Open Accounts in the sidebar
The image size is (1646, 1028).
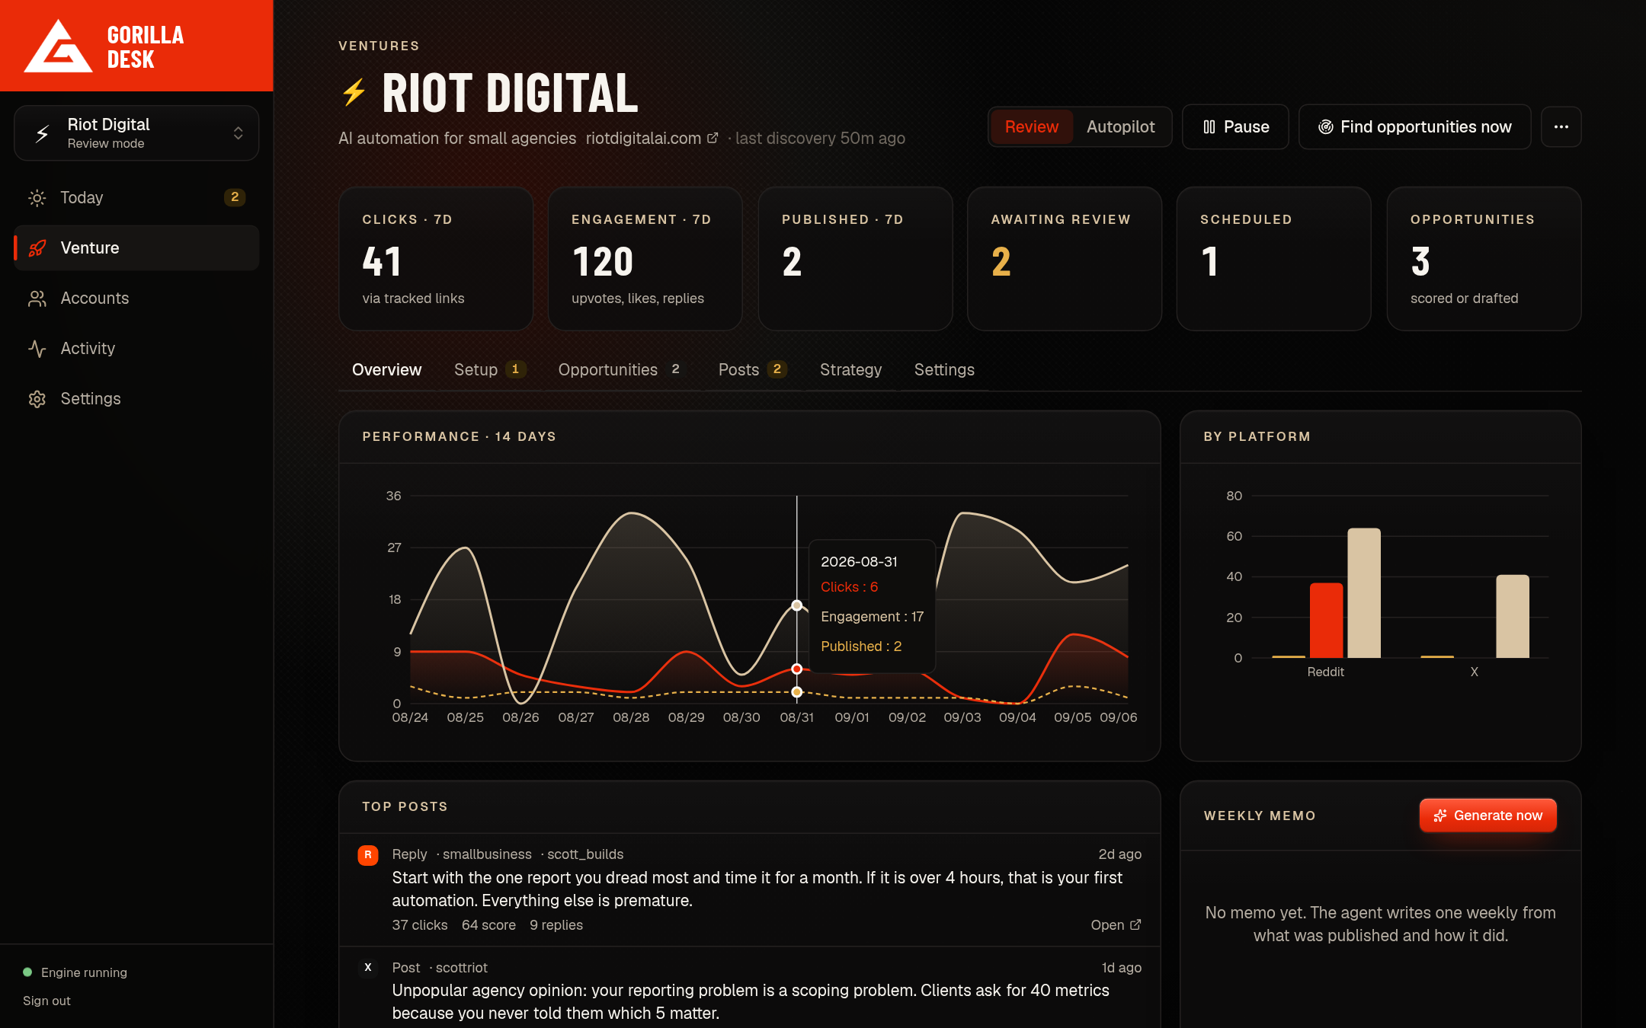point(136,299)
